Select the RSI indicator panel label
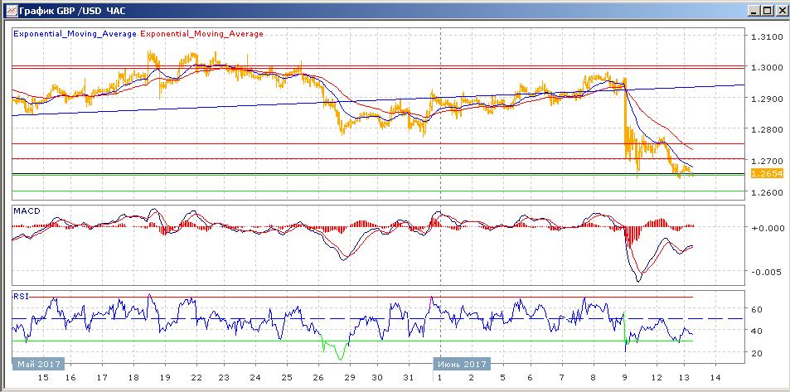The height and width of the screenshot is (392, 790). (x=22, y=295)
